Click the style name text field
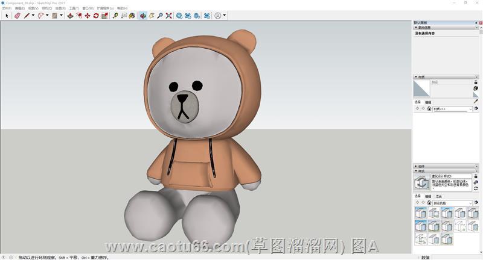Screen dimensions: 483x260 (451, 176)
